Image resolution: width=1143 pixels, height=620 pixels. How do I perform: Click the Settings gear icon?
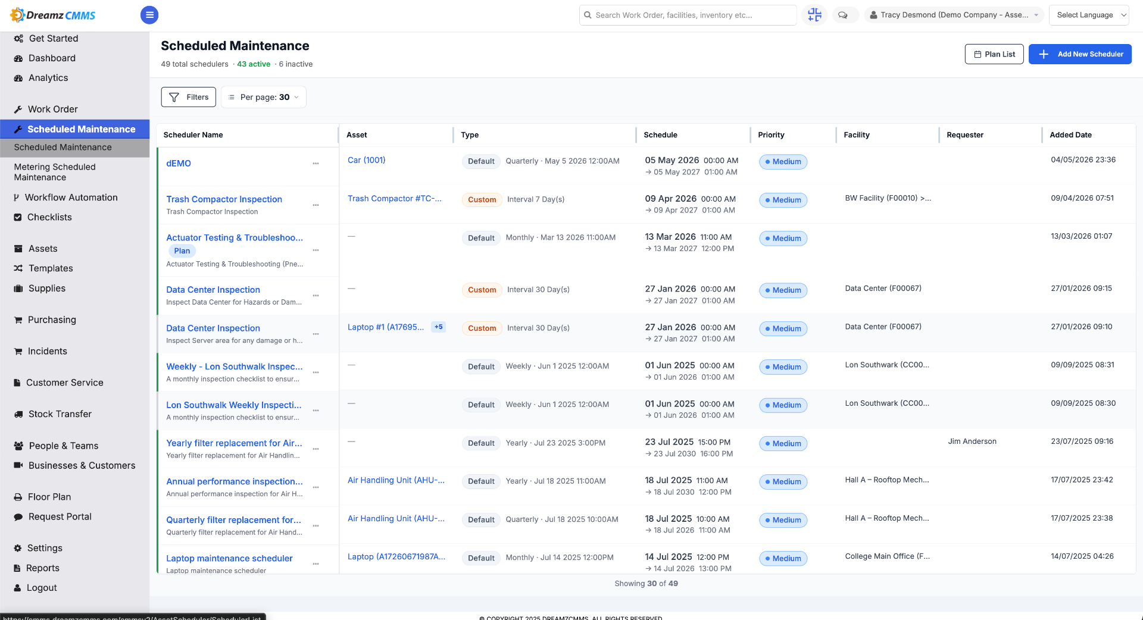(x=18, y=548)
